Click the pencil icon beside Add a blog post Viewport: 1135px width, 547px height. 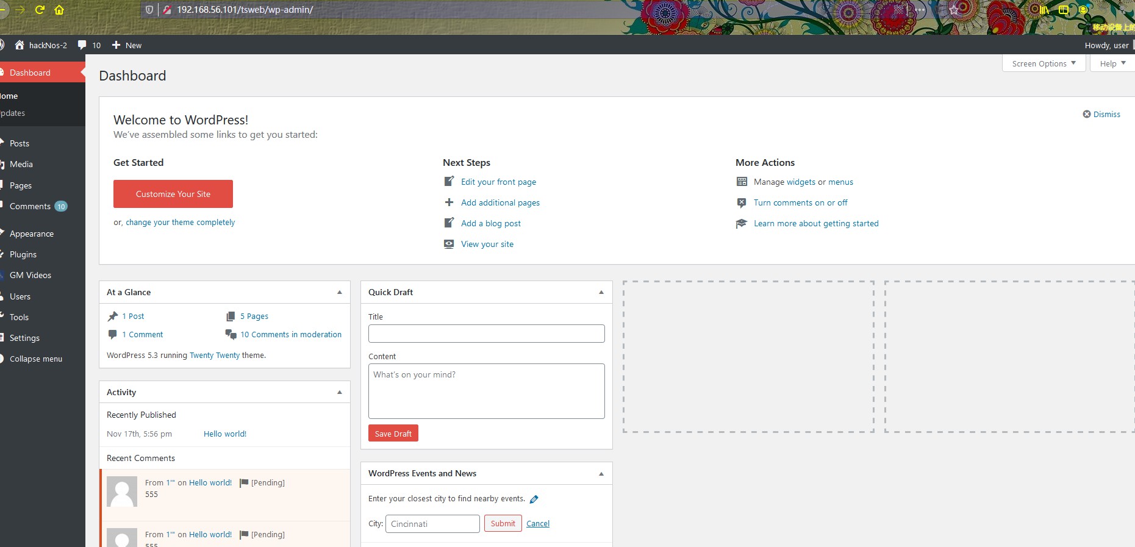pyautogui.click(x=449, y=223)
